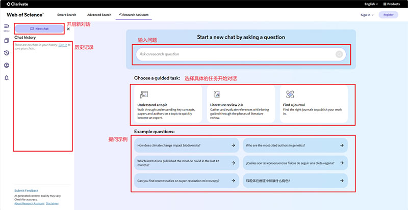This screenshot has width=408, height=210.
Task: Click the Register button
Action: tap(388, 15)
